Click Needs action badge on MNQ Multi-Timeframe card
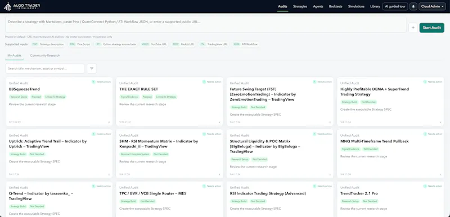This screenshot has width=450, height=217. tap(433, 134)
